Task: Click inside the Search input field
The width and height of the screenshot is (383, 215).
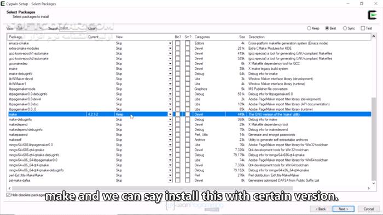Action: [x=73, y=28]
